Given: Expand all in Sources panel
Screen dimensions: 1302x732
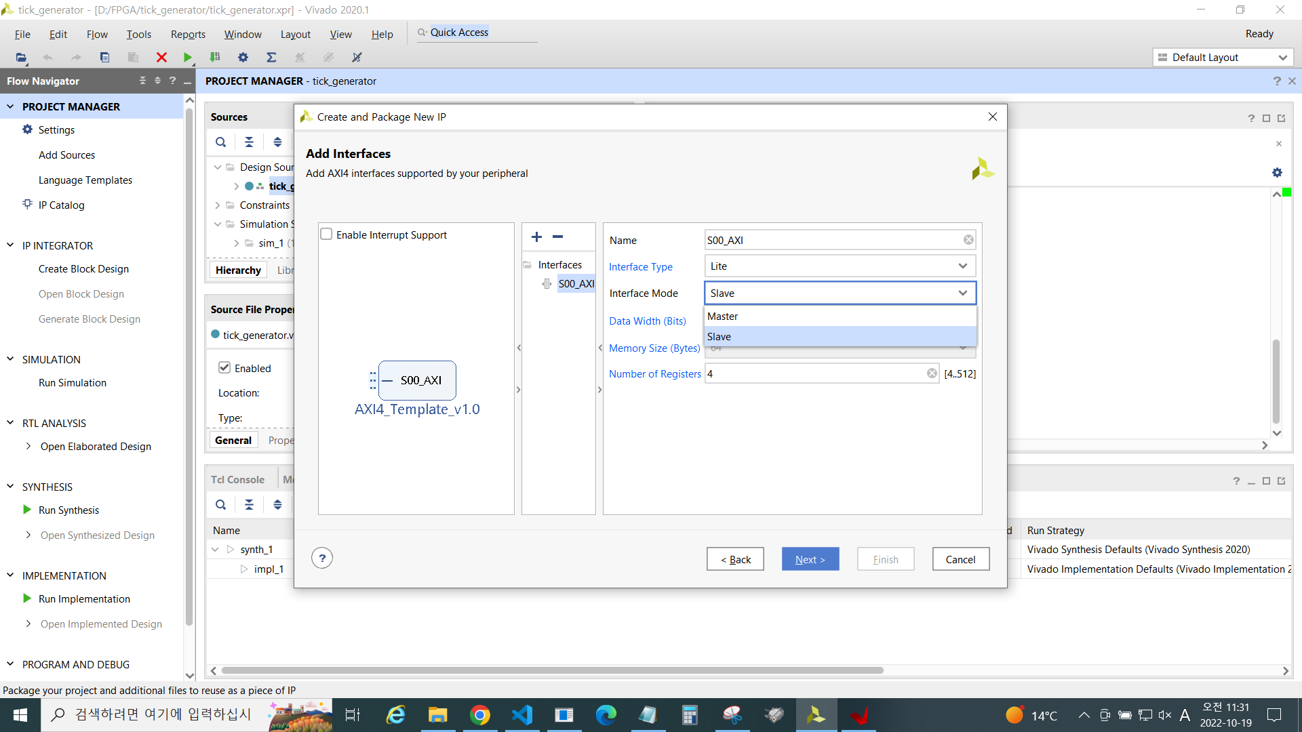Looking at the screenshot, I should click(x=277, y=142).
